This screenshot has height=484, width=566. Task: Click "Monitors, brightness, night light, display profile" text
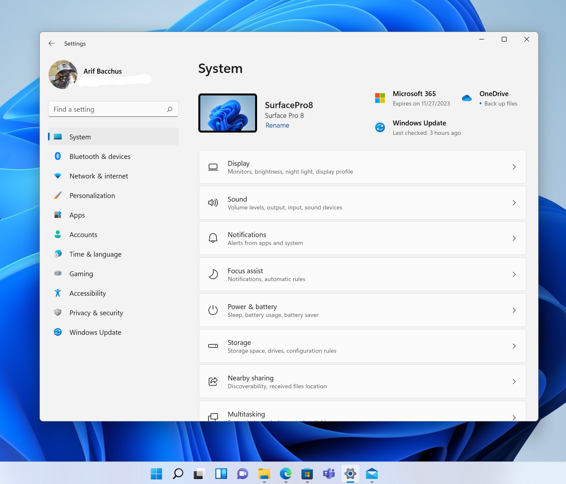(x=290, y=172)
